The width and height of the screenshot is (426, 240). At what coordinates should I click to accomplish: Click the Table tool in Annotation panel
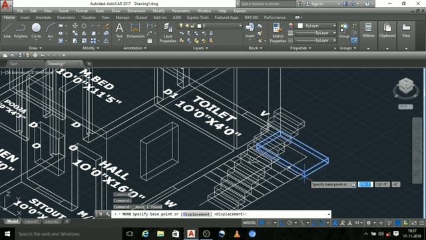[x=149, y=41]
